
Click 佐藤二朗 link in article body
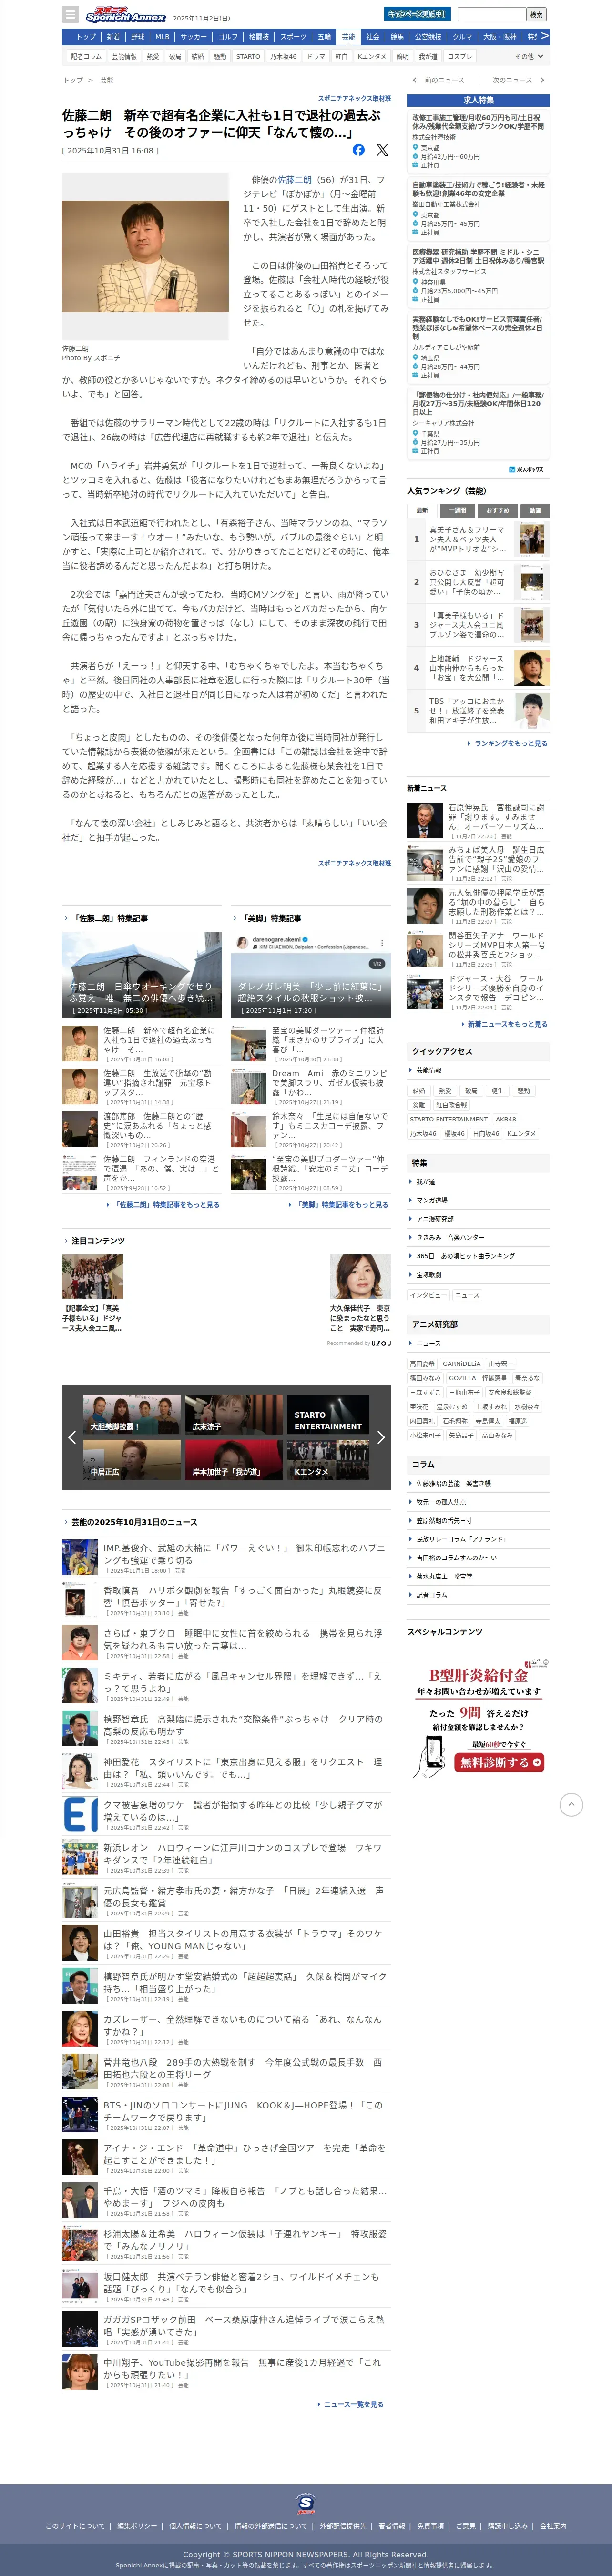click(x=294, y=180)
